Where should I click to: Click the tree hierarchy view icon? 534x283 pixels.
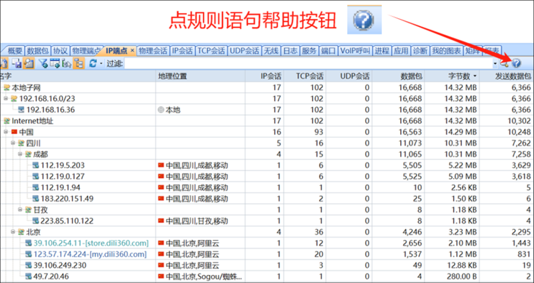79,63
